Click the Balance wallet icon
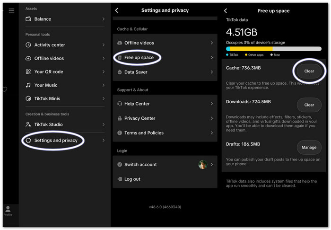This screenshot has width=331, height=230. [x=28, y=19]
